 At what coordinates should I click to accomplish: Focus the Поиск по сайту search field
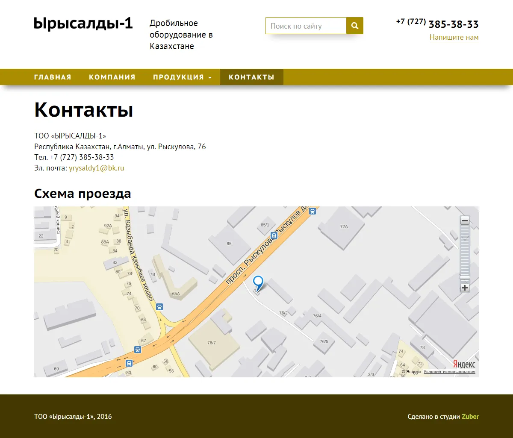pos(306,26)
